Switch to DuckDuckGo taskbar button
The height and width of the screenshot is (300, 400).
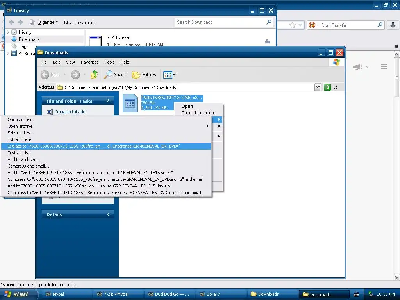tap(169, 294)
